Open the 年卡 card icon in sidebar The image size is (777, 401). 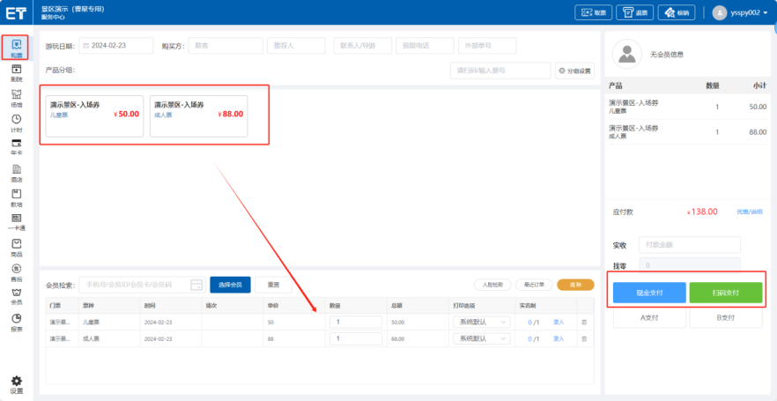[x=16, y=145]
